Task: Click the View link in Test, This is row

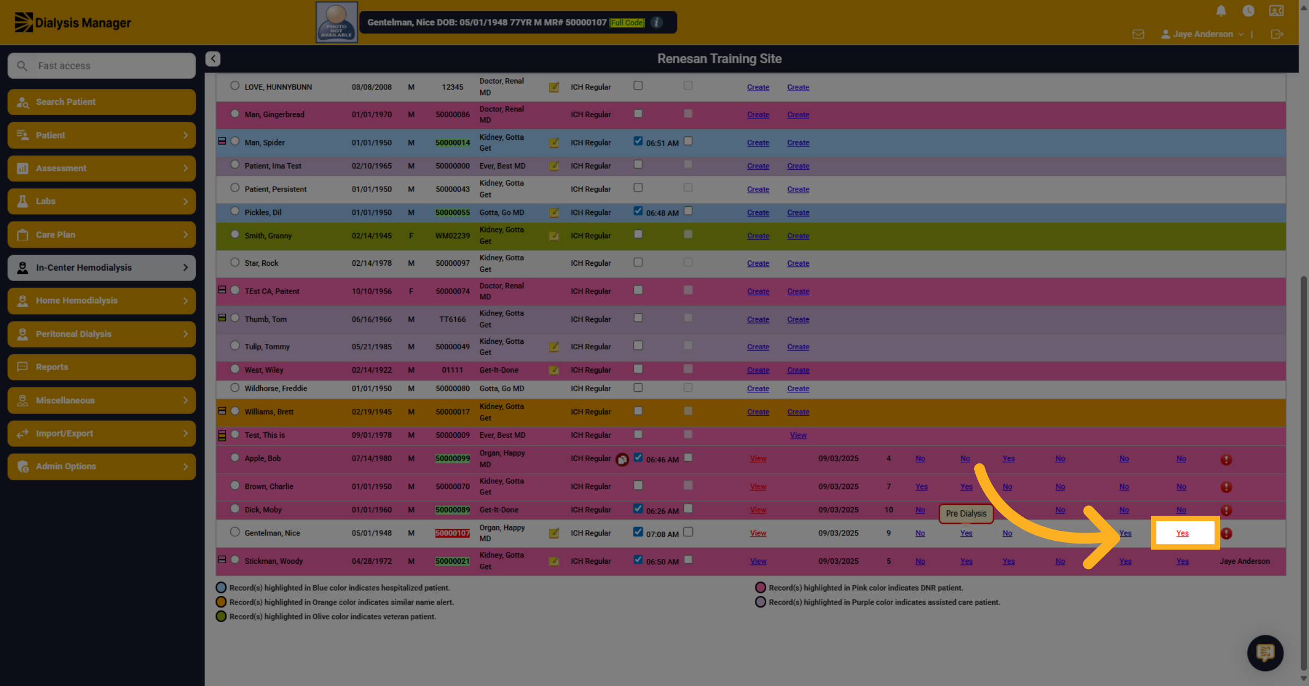Action: pyautogui.click(x=798, y=436)
